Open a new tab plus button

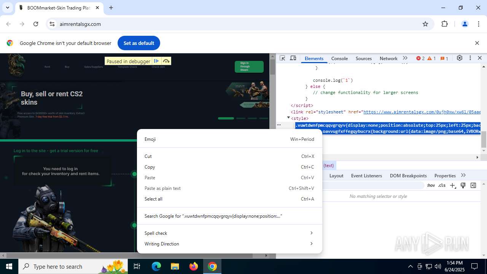pyautogui.click(x=111, y=8)
